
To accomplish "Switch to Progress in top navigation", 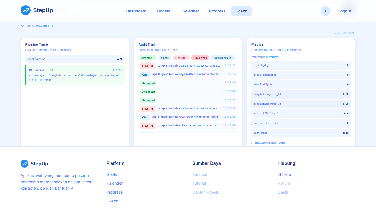I will 217,11.
